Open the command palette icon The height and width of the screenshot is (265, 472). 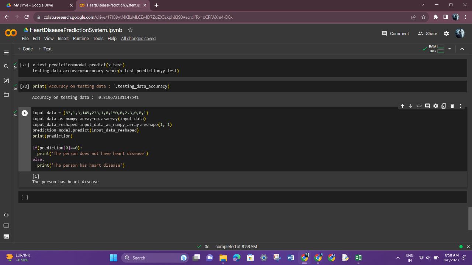[x=6, y=226]
